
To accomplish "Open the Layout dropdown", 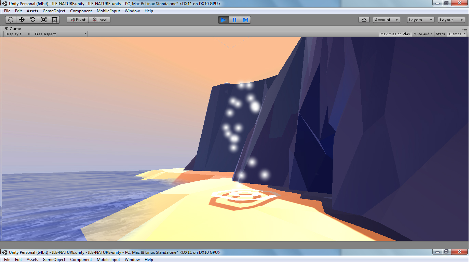I will tap(451, 20).
